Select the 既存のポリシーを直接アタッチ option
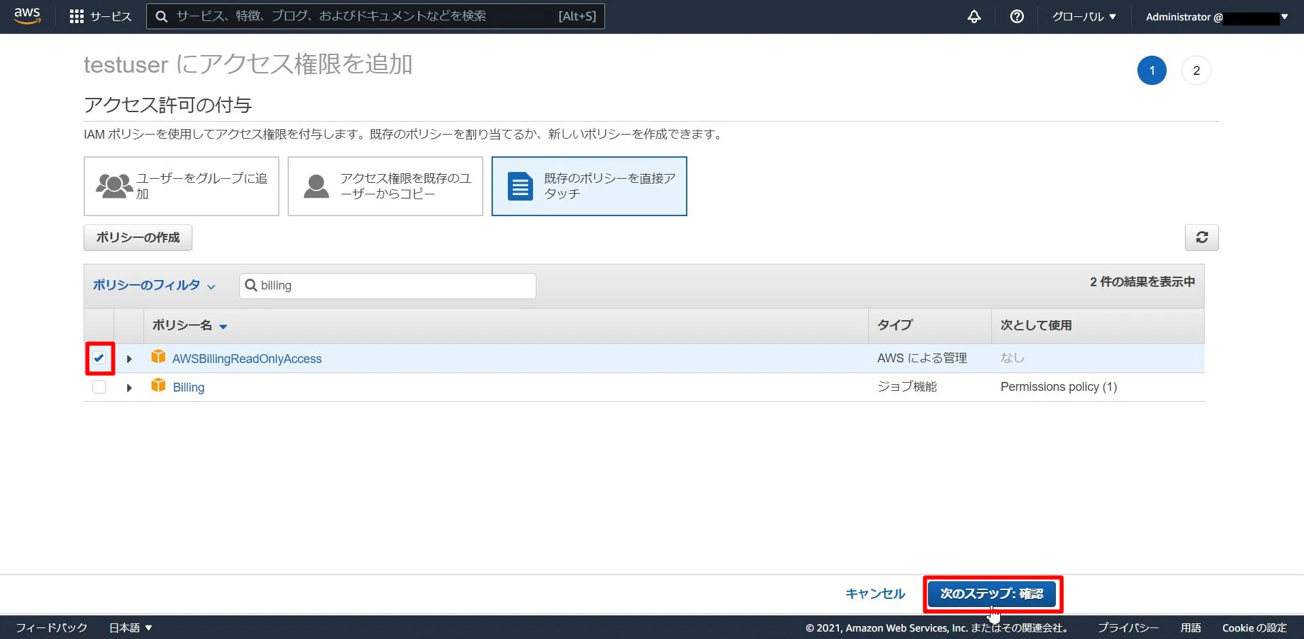 point(589,186)
